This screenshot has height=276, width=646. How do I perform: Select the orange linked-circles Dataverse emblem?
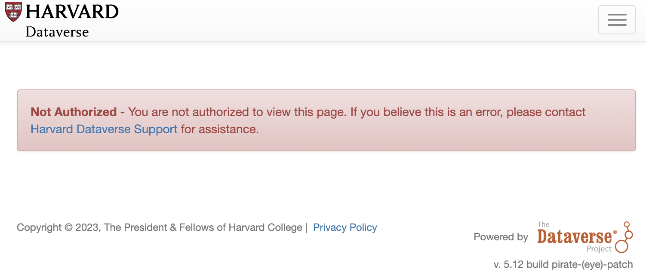(x=623, y=237)
